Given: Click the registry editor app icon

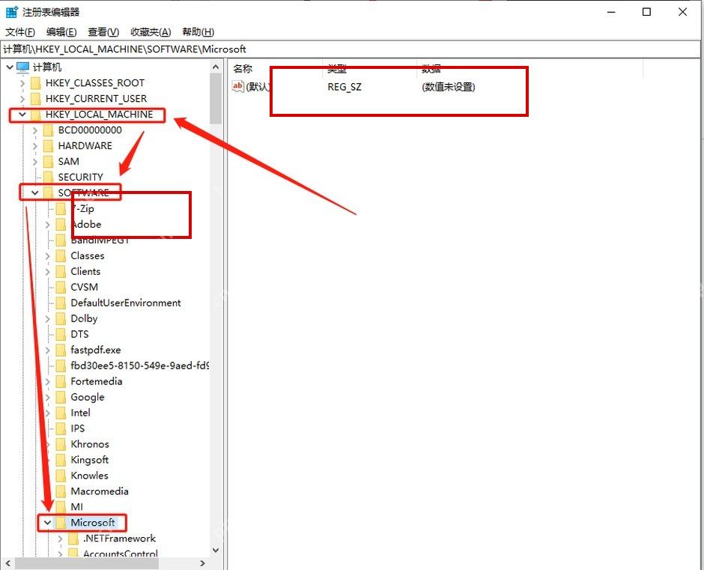Looking at the screenshot, I should click(x=12, y=12).
